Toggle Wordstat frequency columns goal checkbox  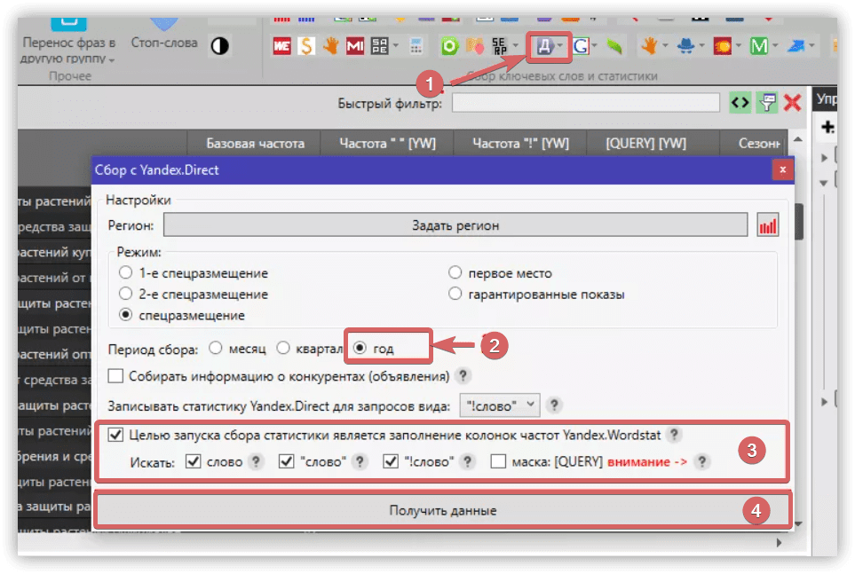(x=115, y=435)
